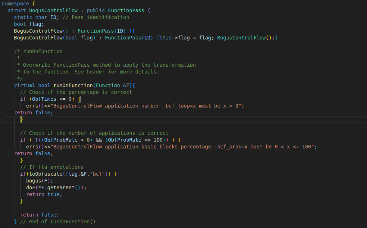
Task: Click the If fla annotations comment
Action: pos(51,167)
